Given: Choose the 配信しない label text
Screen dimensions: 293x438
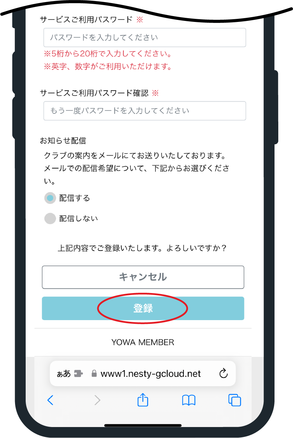Looking at the screenshot, I should [79, 219].
